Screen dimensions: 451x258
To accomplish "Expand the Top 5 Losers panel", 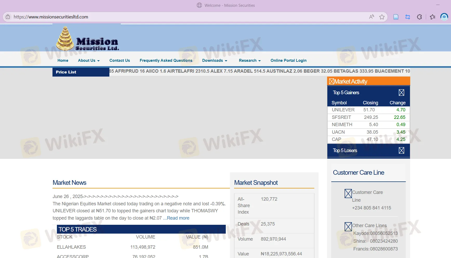I will coord(401,151).
